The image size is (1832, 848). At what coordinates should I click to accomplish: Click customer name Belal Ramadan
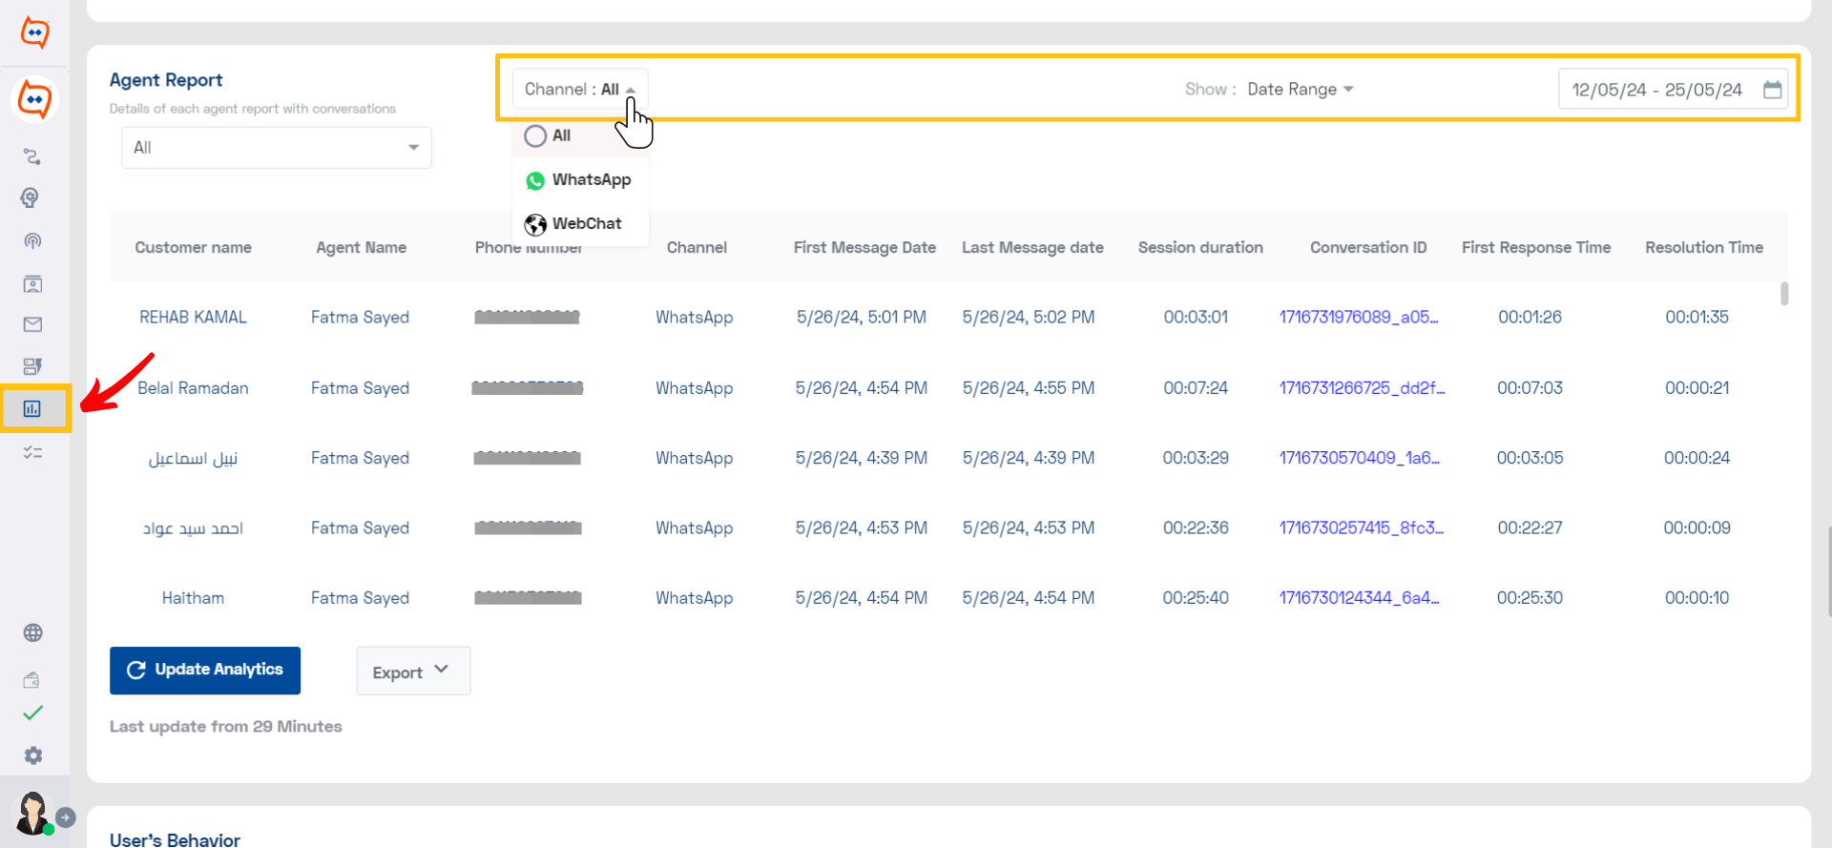tap(193, 387)
